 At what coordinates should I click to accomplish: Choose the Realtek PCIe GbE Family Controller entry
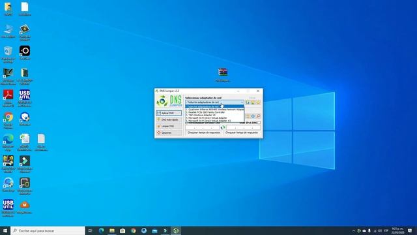click(214, 112)
